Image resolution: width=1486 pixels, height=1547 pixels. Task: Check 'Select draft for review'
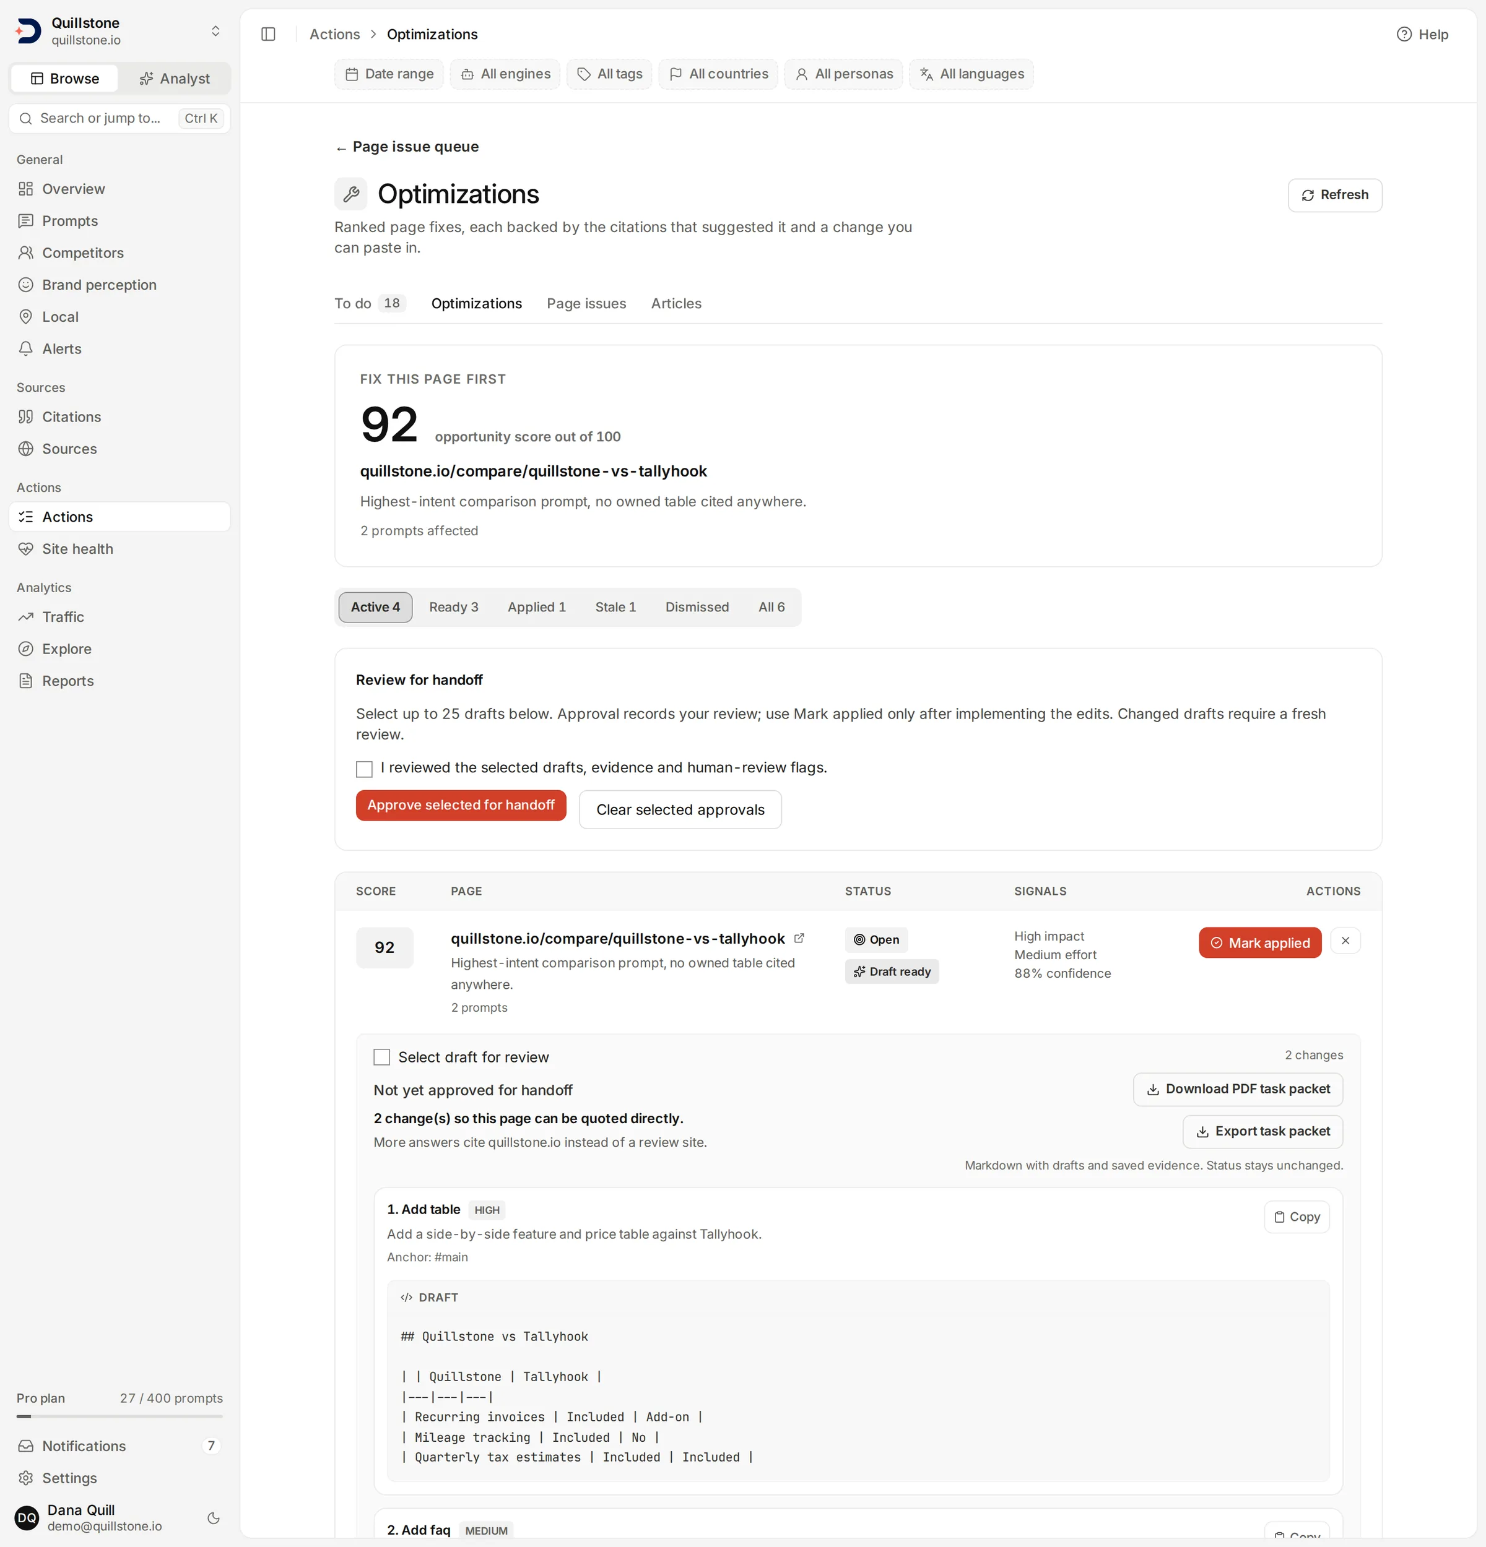tap(381, 1057)
